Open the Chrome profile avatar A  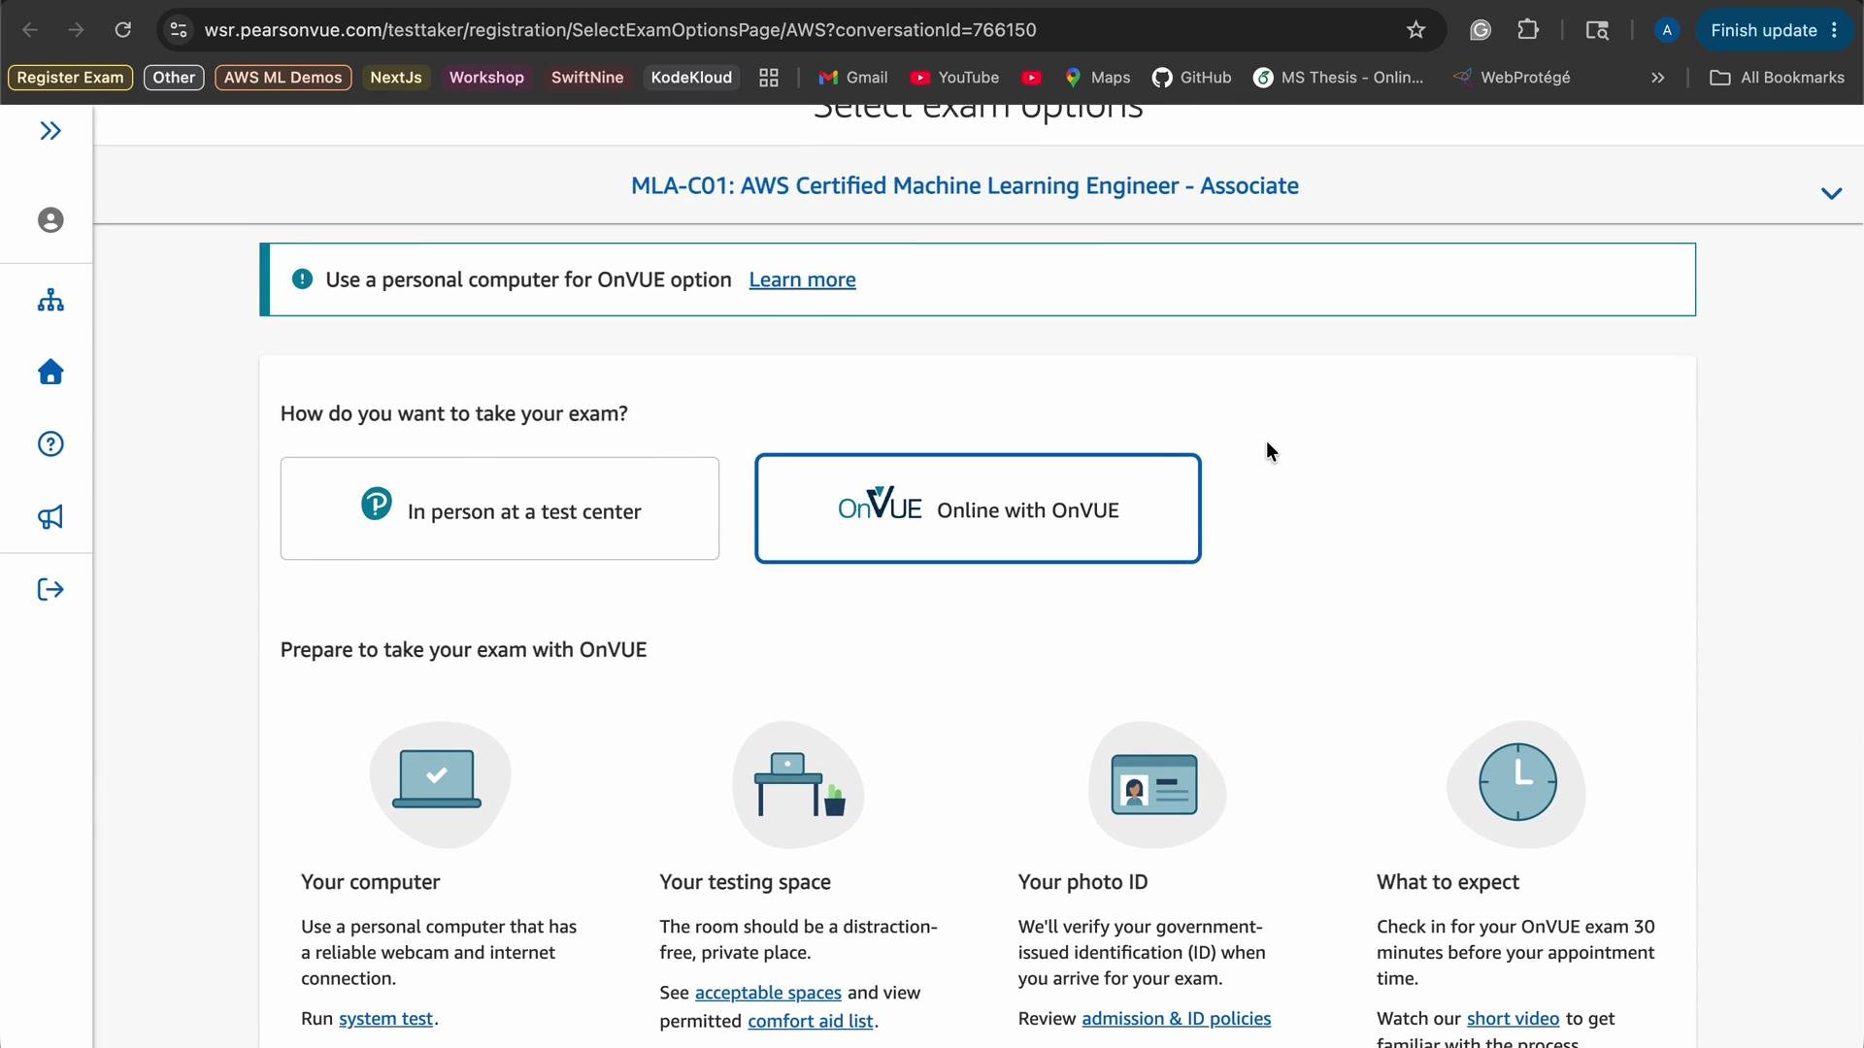pyautogui.click(x=1667, y=30)
